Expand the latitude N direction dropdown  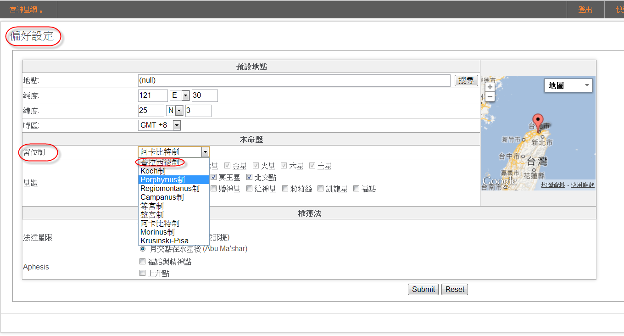coord(179,111)
